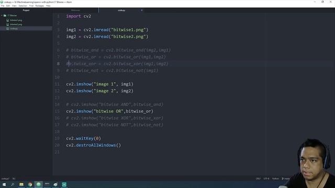Click the commented bitwise_and line 6
Screen dimensions: 335x188
point(118,50)
